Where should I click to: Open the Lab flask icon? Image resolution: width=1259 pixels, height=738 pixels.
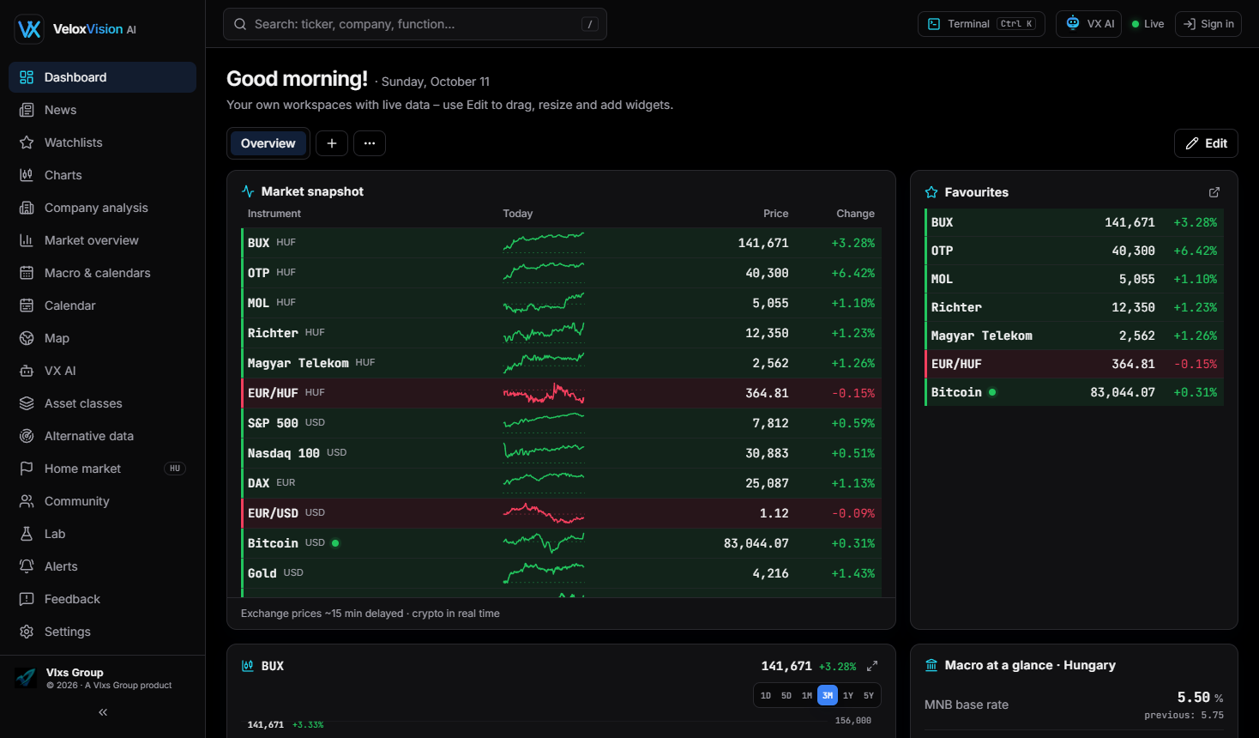pyautogui.click(x=27, y=534)
